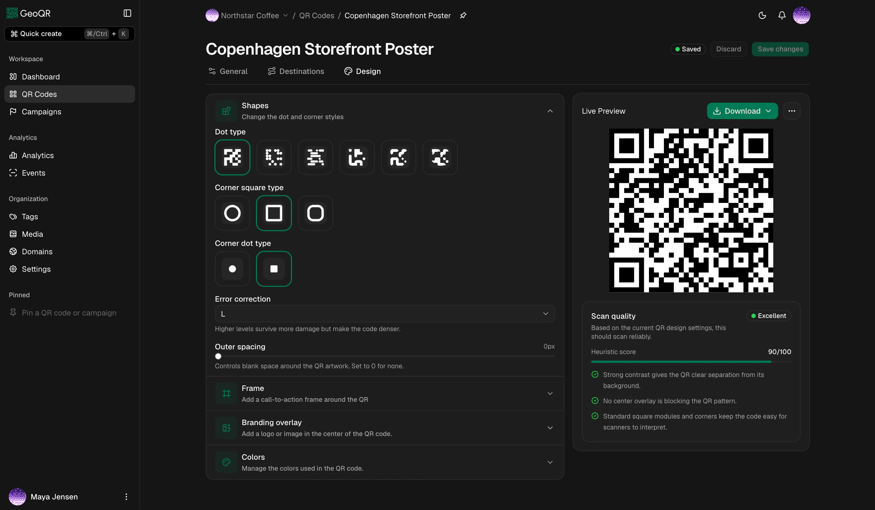Select the square dot type
Screen dimensions: 875x510
tap(232, 157)
